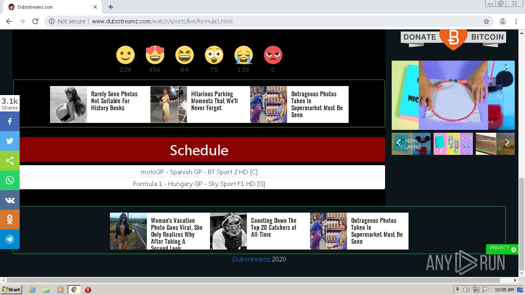Go to previous video in carousel
This screenshot has height=295, width=525.
[x=398, y=143]
